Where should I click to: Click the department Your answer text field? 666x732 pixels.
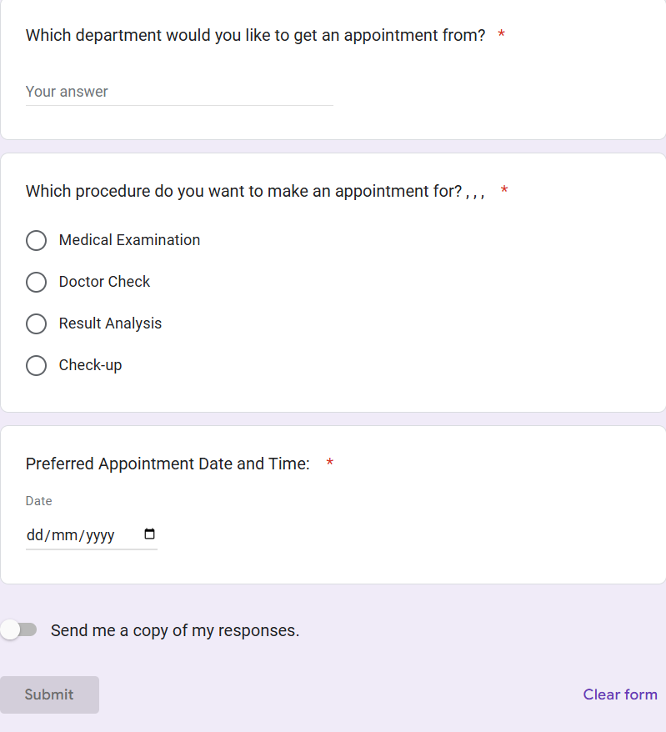[x=179, y=92]
